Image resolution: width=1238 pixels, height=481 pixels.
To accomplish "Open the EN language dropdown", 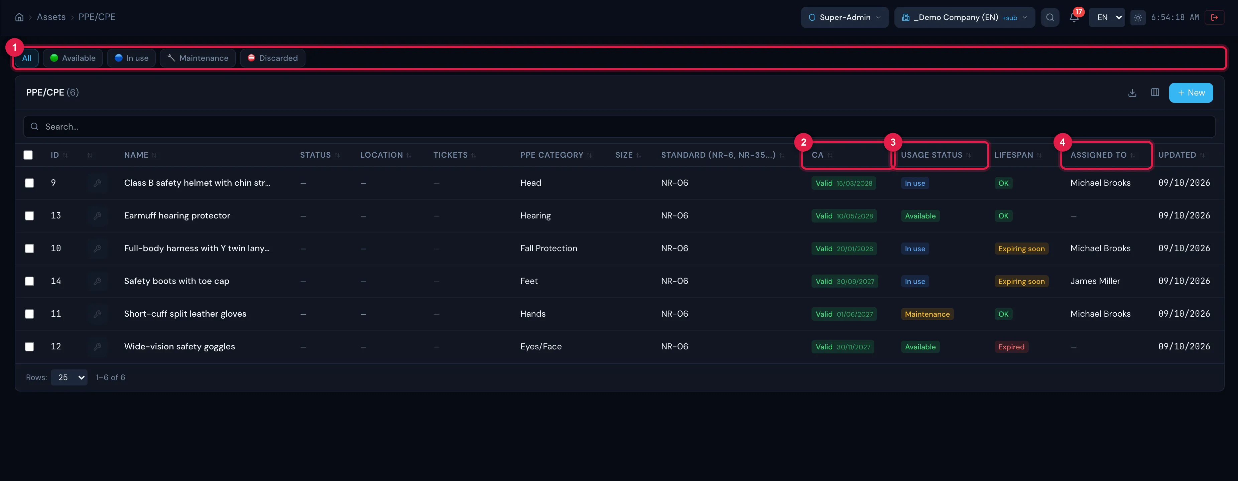I will point(1106,17).
